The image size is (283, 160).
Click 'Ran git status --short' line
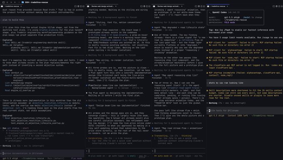[x=15, y=128]
